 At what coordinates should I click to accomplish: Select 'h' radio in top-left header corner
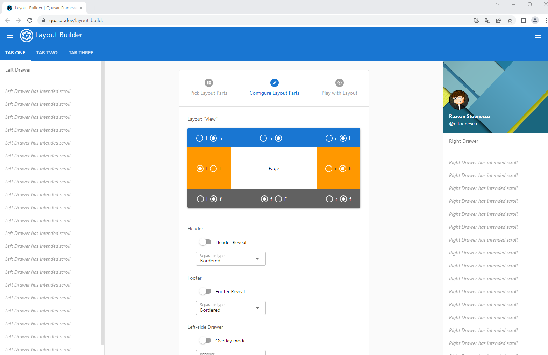click(213, 138)
